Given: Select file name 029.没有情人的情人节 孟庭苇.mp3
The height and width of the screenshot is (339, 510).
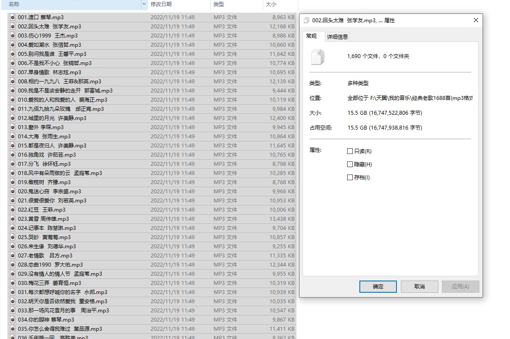Looking at the screenshot, I should (60, 274).
